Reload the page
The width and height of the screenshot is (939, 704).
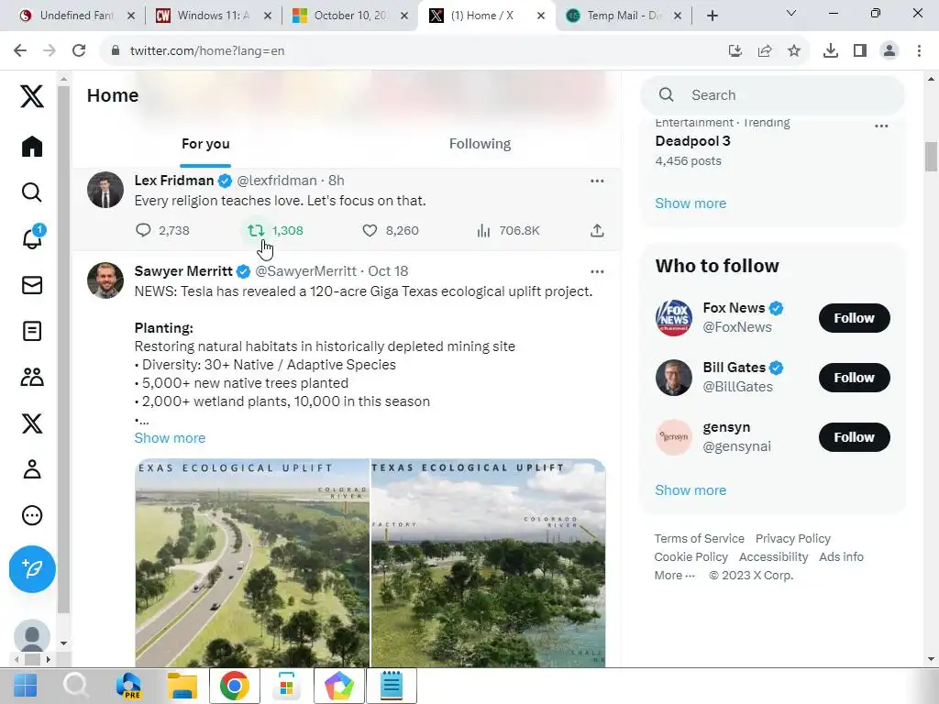click(79, 51)
